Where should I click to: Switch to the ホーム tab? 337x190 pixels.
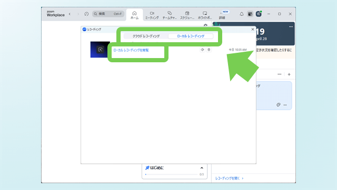pos(134,15)
